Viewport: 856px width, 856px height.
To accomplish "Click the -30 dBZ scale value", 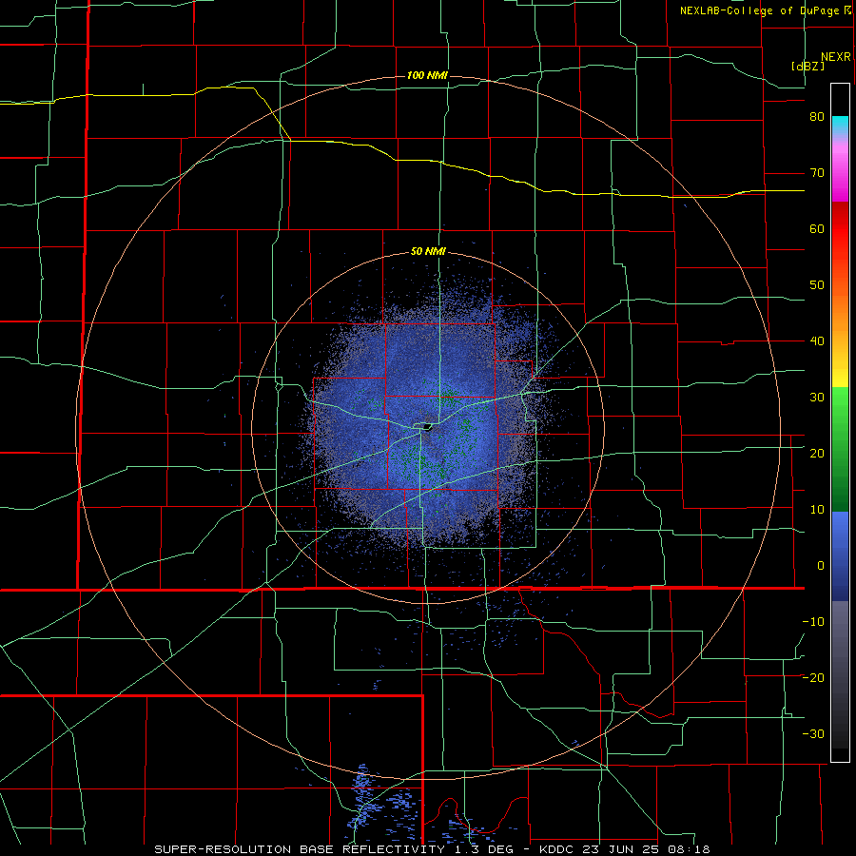I will tap(813, 733).
